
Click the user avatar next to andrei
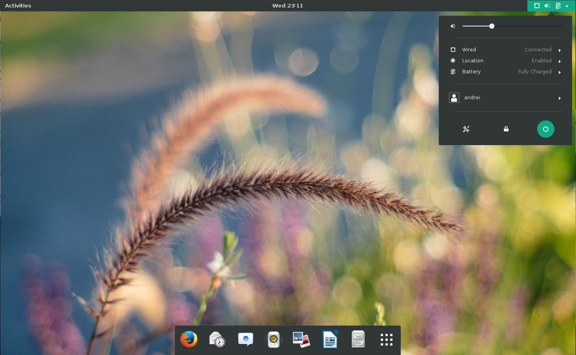454,98
